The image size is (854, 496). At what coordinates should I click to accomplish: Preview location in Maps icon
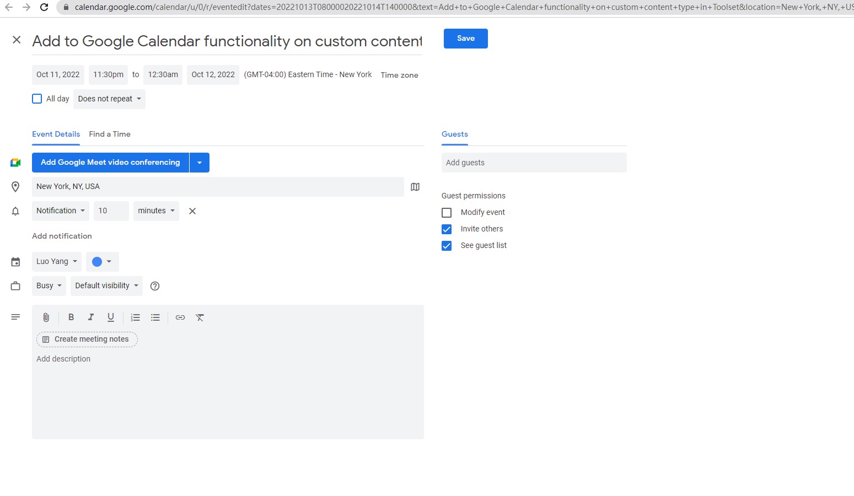click(x=415, y=187)
